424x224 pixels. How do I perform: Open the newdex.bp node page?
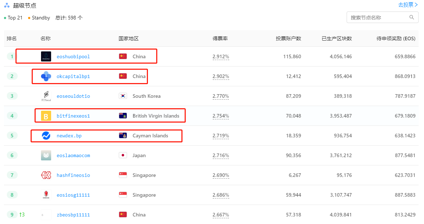(x=69, y=136)
